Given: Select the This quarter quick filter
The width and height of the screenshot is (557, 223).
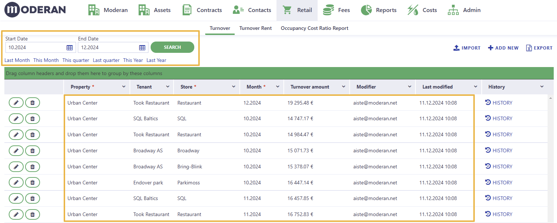Looking at the screenshot, I should tap(76, 60).
